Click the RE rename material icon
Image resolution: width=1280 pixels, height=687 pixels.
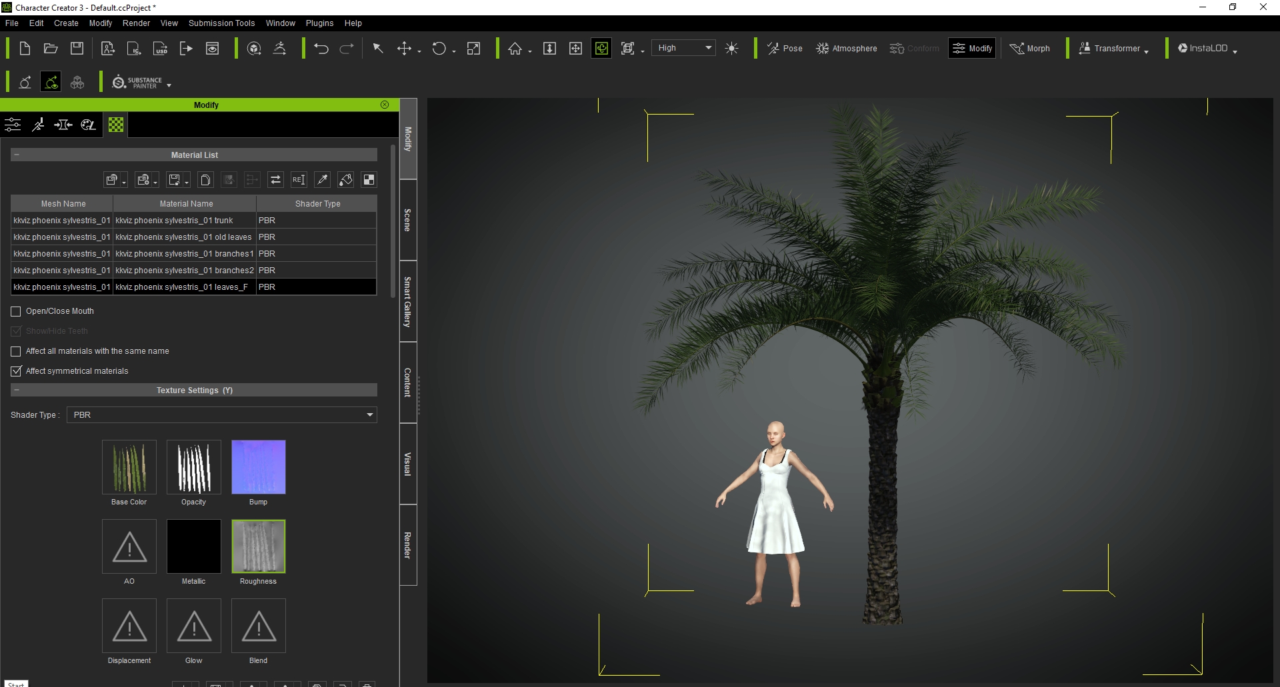click(x=299, y=179)
